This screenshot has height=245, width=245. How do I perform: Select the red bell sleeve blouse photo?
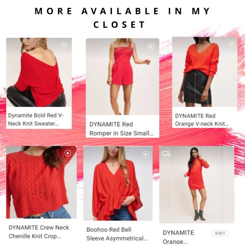[x=118, y=183]
